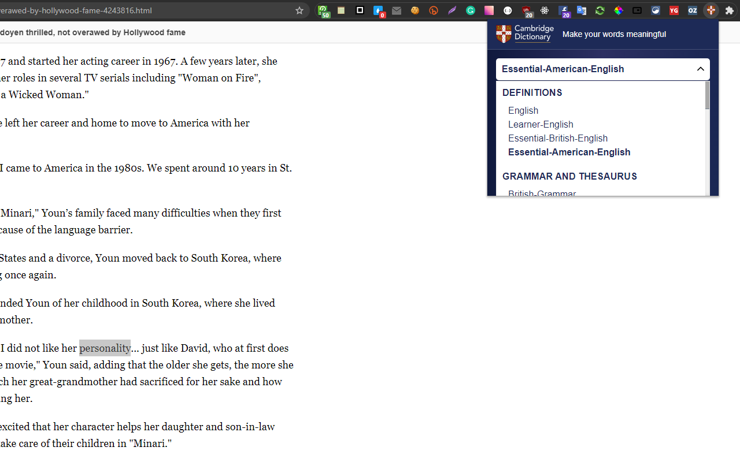
Task: Select the Essential-British-English dictionary
Action: (x=558, y=138)
